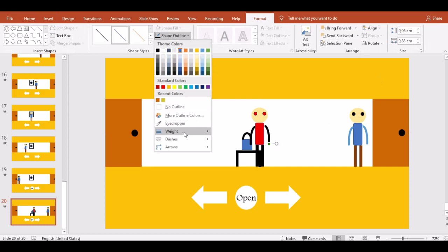Viewport: 448px width, 252px height.
Task: Choose the oval shape in Insert Shapes
Action: (x=13, y=36)
